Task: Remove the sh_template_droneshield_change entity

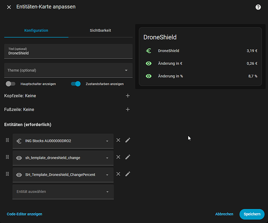Action: pos(118,157)
